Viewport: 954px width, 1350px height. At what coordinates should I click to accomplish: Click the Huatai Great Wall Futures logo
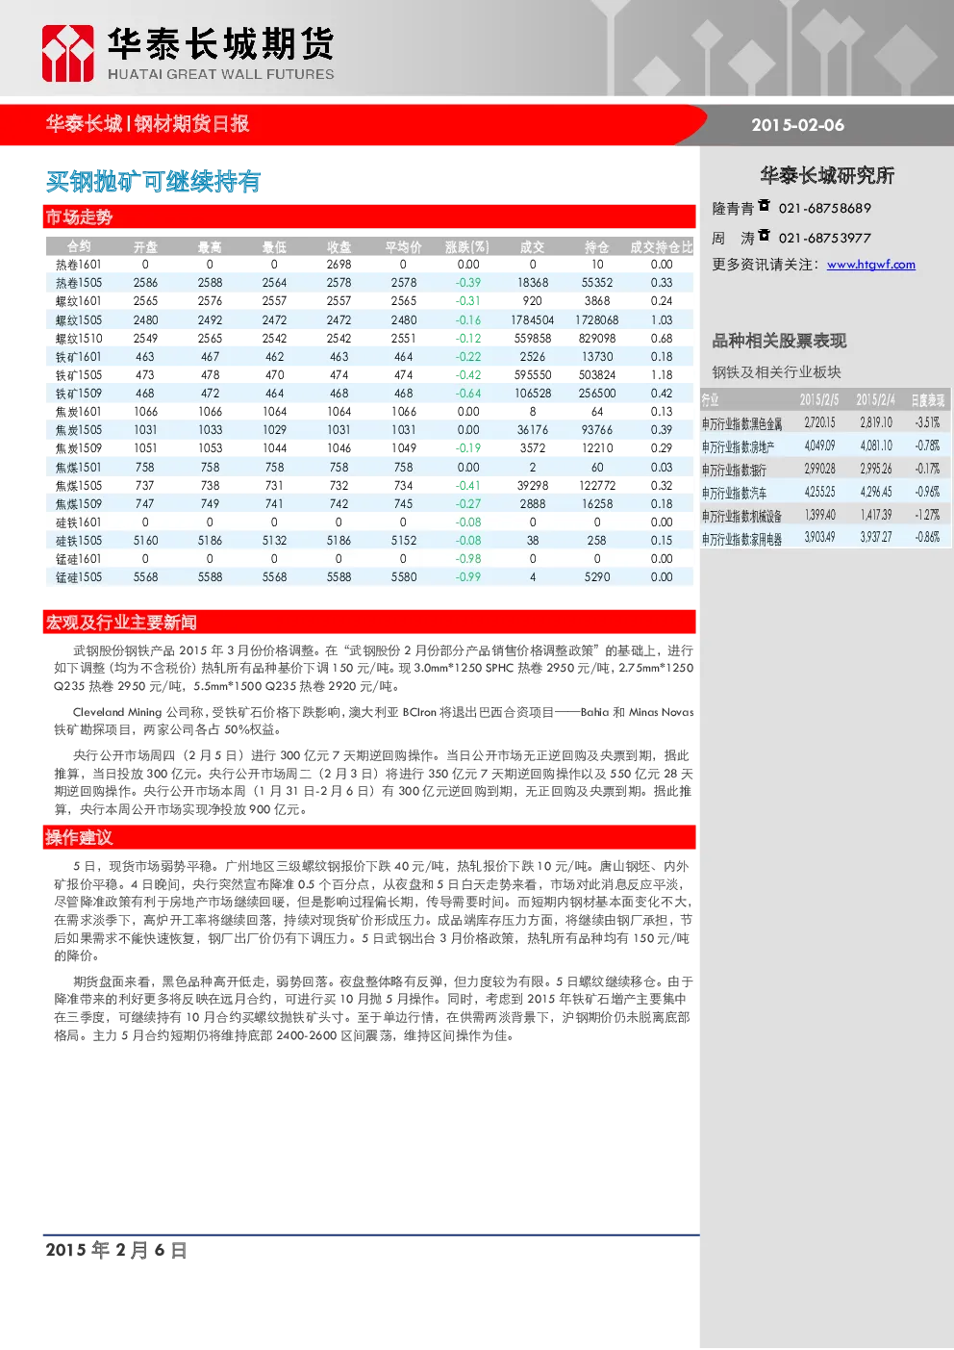point(188,54)
